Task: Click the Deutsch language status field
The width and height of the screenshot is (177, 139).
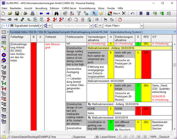Action: coord(166,137)
